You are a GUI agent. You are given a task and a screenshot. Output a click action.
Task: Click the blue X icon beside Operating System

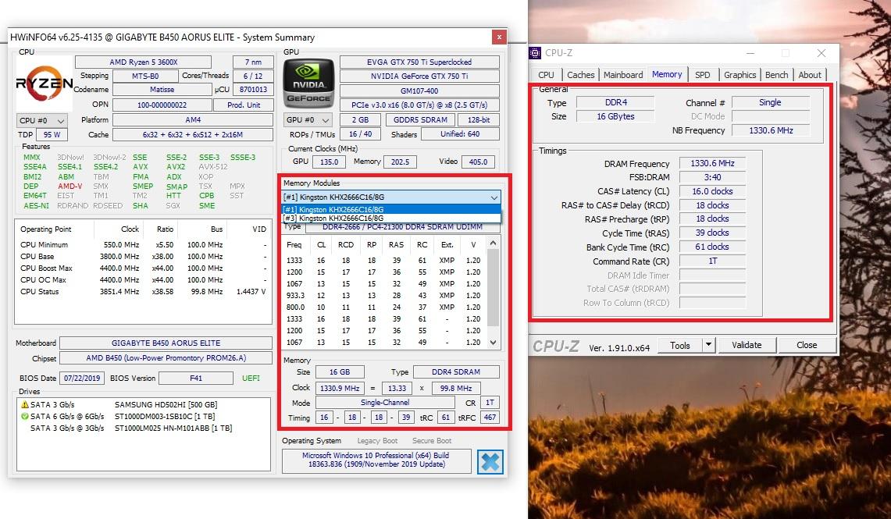point(490,462)
